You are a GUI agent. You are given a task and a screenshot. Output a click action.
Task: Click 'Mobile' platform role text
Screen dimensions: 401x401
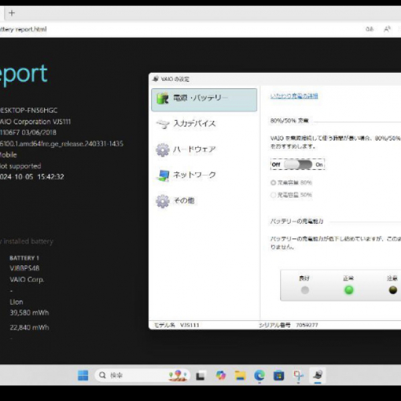[9, 155]
